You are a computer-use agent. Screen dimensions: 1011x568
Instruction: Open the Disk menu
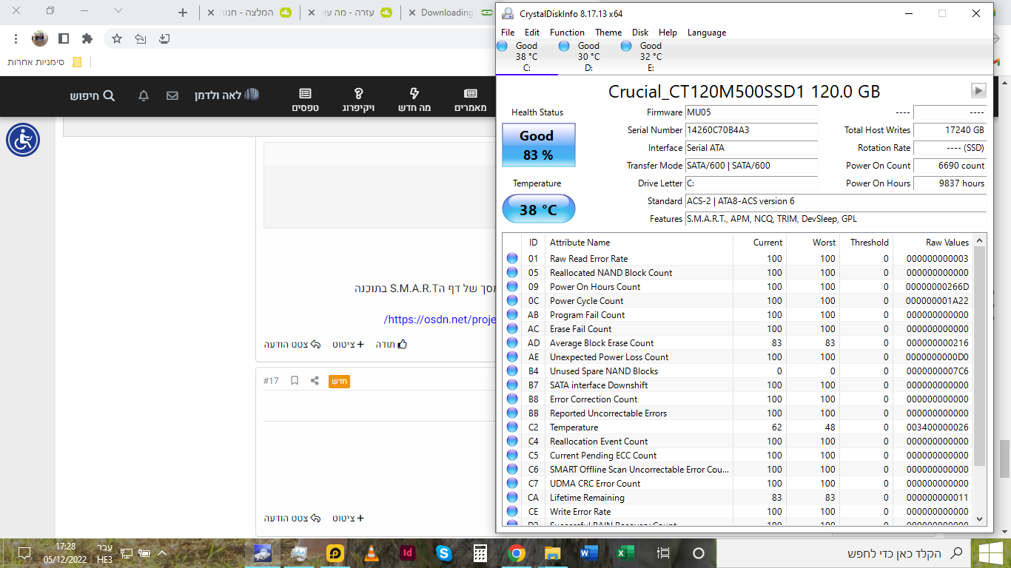[x=640, y=33]
